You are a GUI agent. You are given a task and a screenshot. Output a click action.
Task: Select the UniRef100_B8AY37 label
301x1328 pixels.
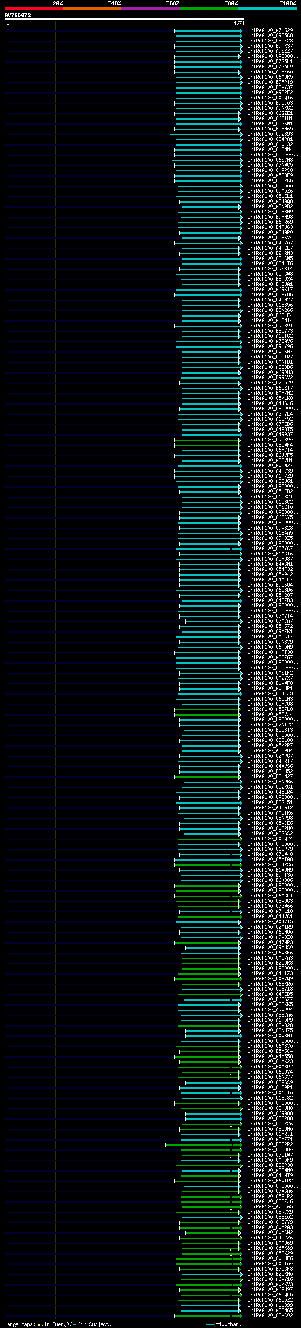click(270, 87)
